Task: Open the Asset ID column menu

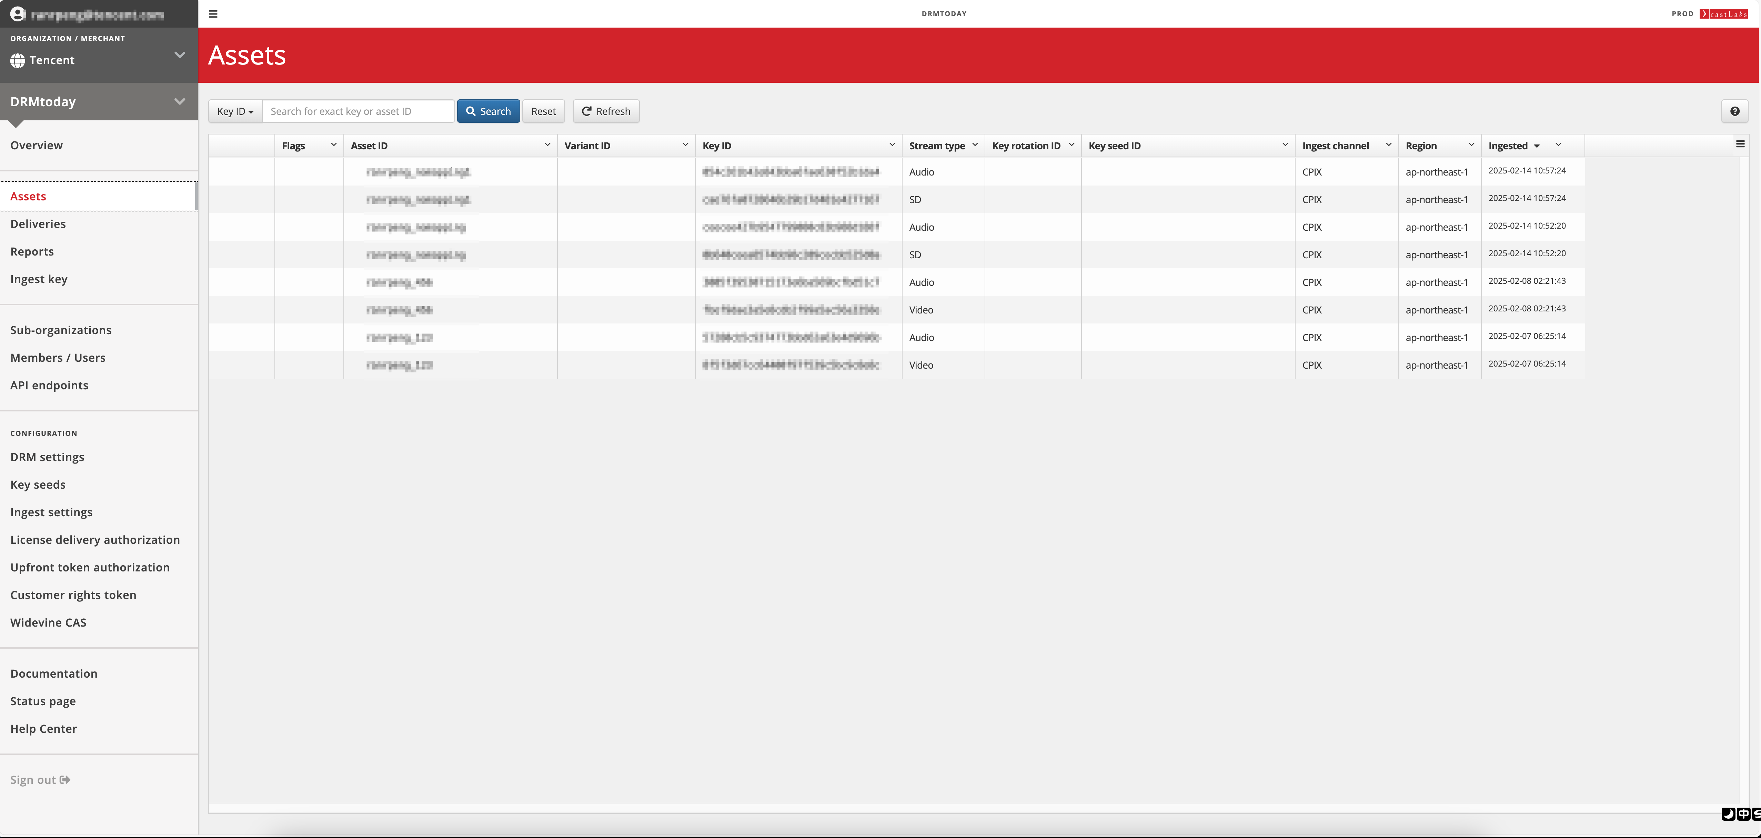Action: pos(547,145)
